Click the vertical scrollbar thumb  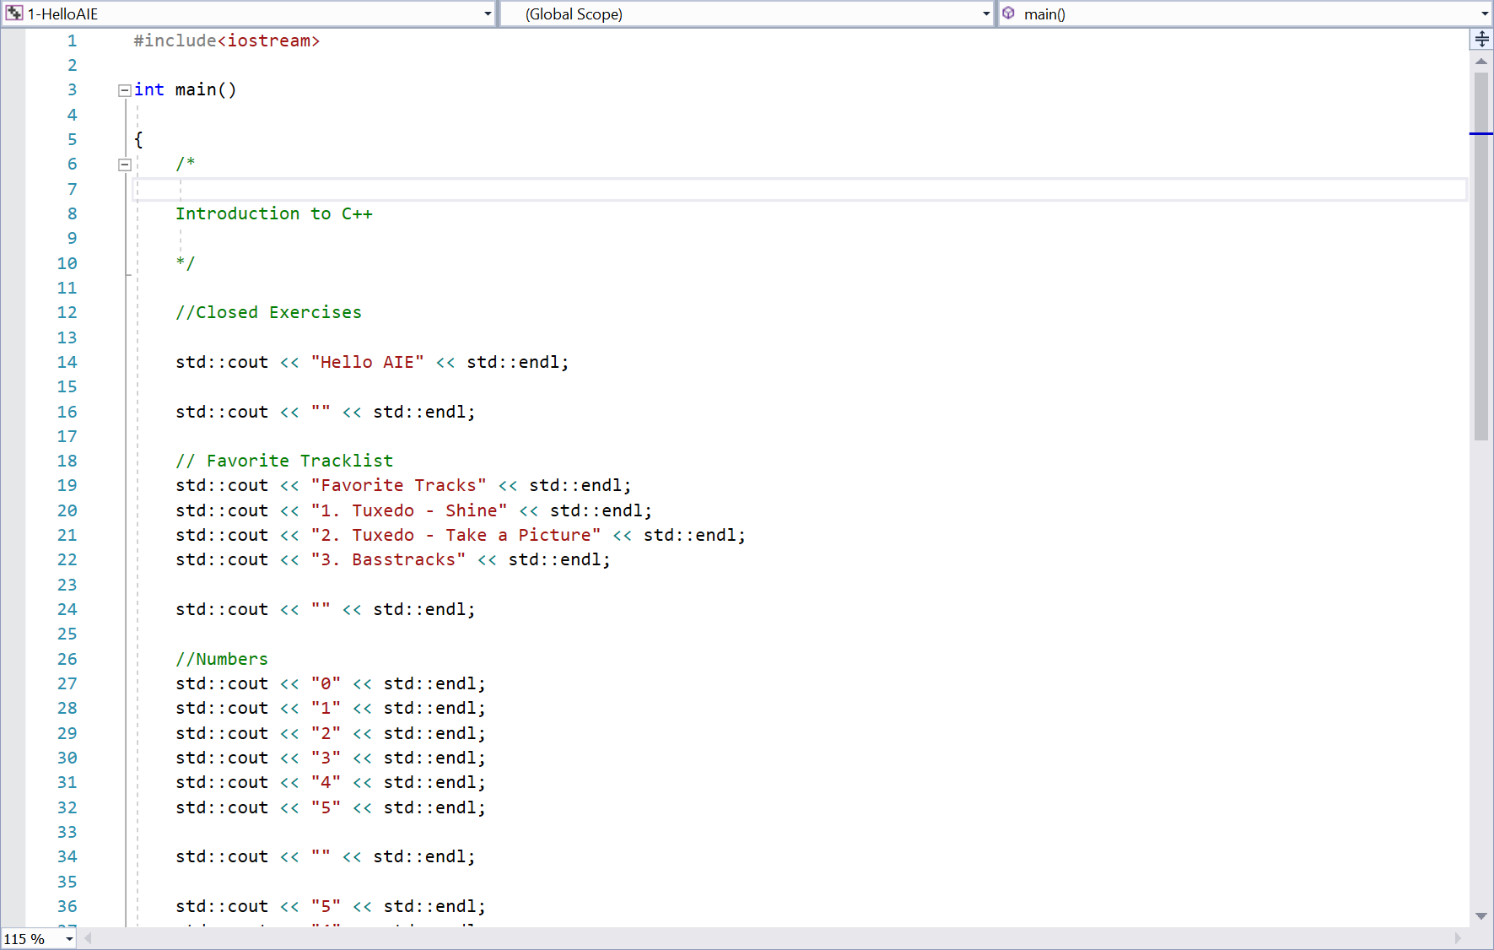1481,256
